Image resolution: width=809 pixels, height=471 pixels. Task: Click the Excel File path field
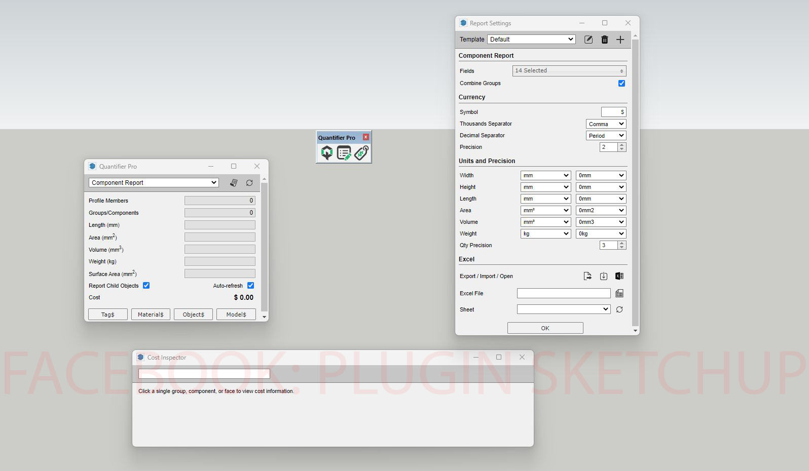point(564,293)
